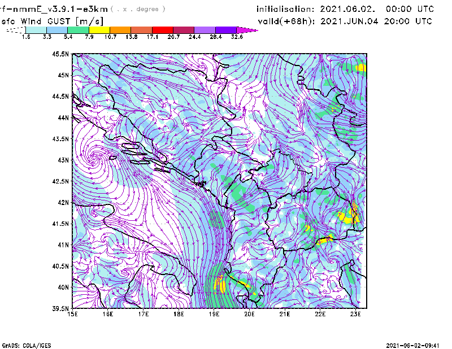Click the legend value 5.4
The image size is (452, 349).
(x=68, y=37)
